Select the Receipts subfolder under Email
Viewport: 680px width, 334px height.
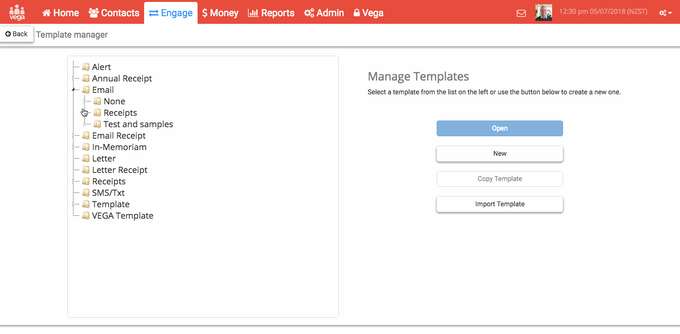120,113
